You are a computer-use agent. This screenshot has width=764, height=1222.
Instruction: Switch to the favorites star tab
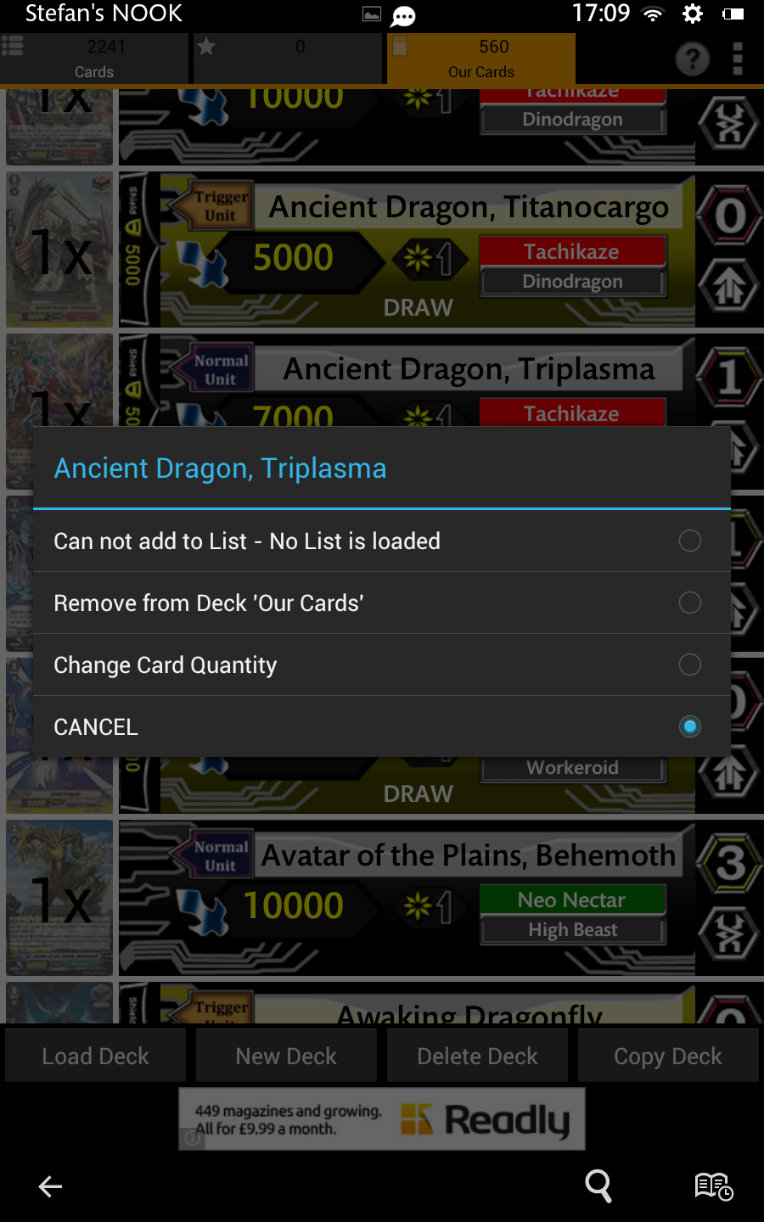point(288,59)
